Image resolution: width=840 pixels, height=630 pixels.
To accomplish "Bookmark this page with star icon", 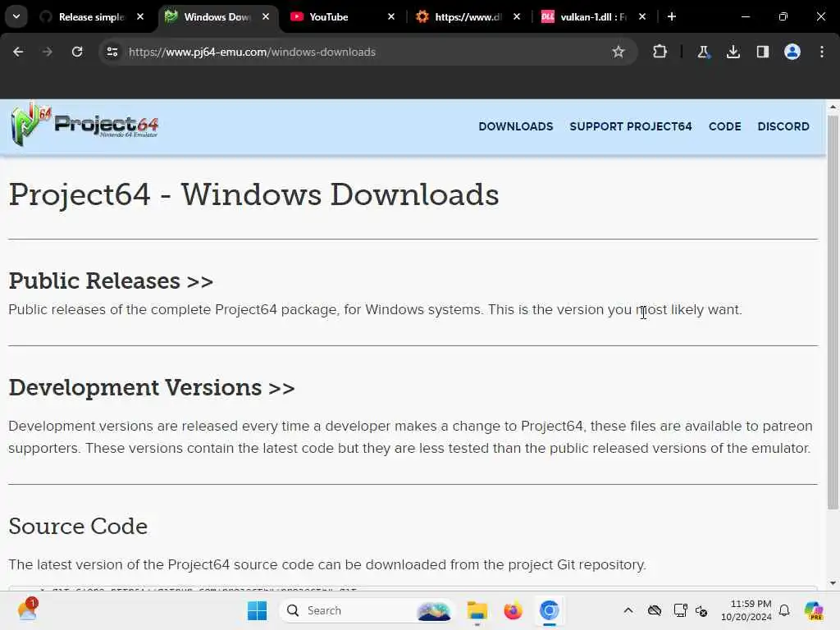I will pos(619,52).
